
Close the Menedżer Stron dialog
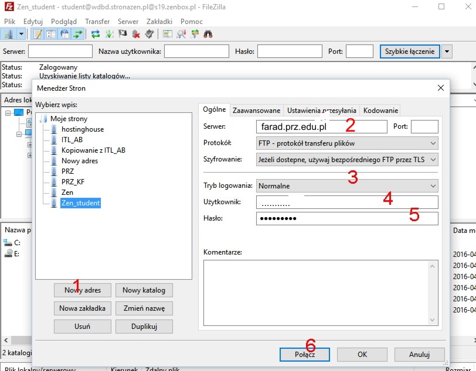coord(441,88)
